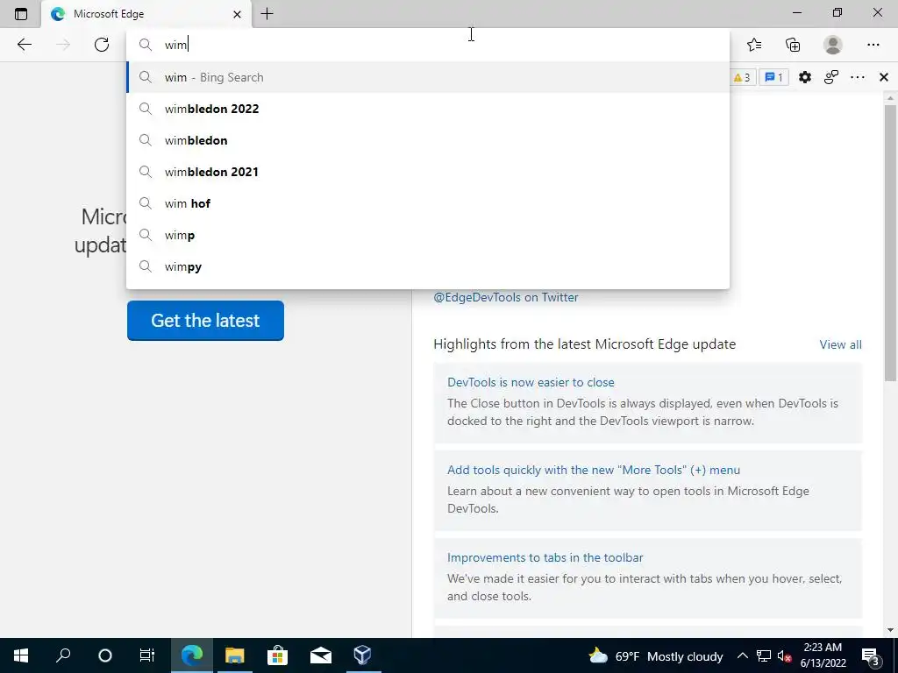Open Task View on taskbar
The image size is (898, 673).
coord(147,655)
